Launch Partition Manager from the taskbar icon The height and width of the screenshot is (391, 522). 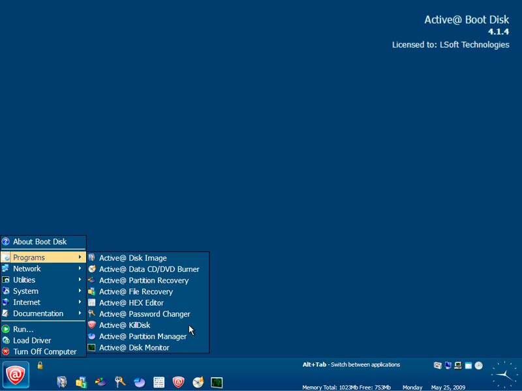[x=139, y=383]
